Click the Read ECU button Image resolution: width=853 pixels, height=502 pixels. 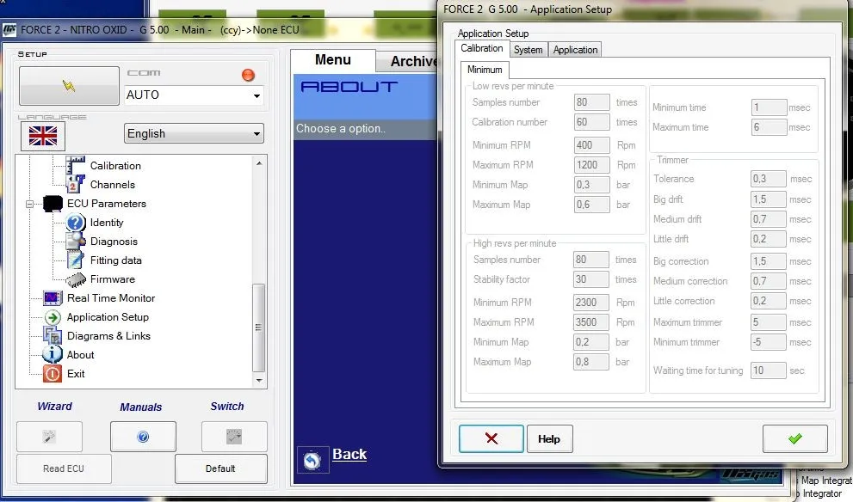[x=64, y=468]
